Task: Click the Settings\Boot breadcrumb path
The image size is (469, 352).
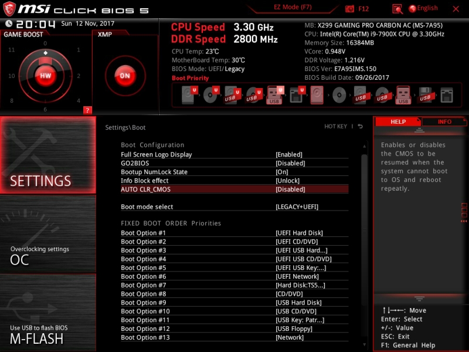Action: (x=125, y=127)
